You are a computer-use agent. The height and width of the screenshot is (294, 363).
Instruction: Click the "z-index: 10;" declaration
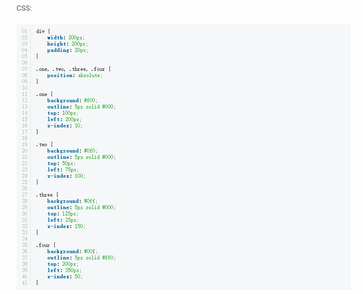pyautogui.click(x=65, y=126)
